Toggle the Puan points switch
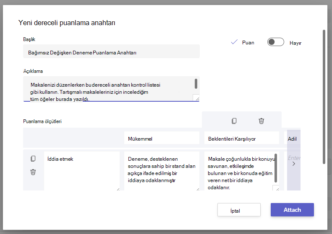 click(275, 42)
